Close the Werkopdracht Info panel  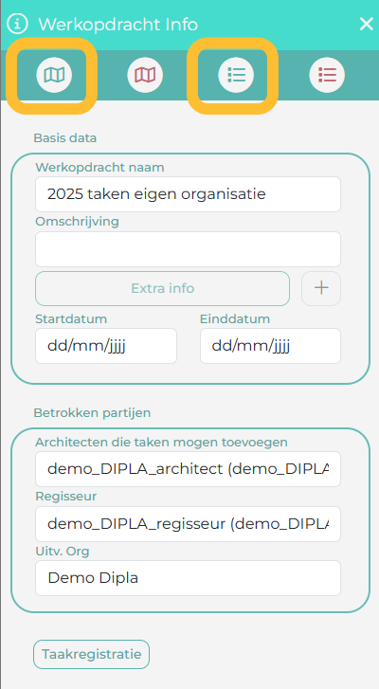click(367, 24)
